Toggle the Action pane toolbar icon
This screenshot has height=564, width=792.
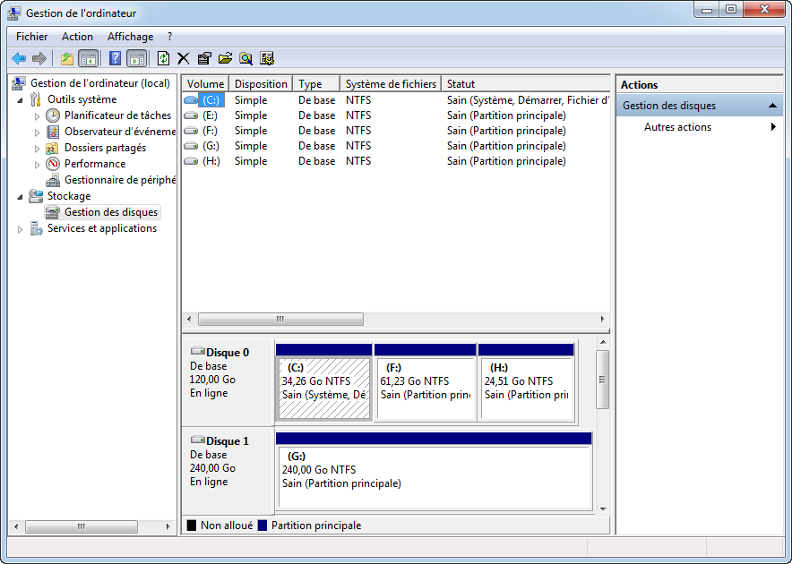[x=136, y=58]
